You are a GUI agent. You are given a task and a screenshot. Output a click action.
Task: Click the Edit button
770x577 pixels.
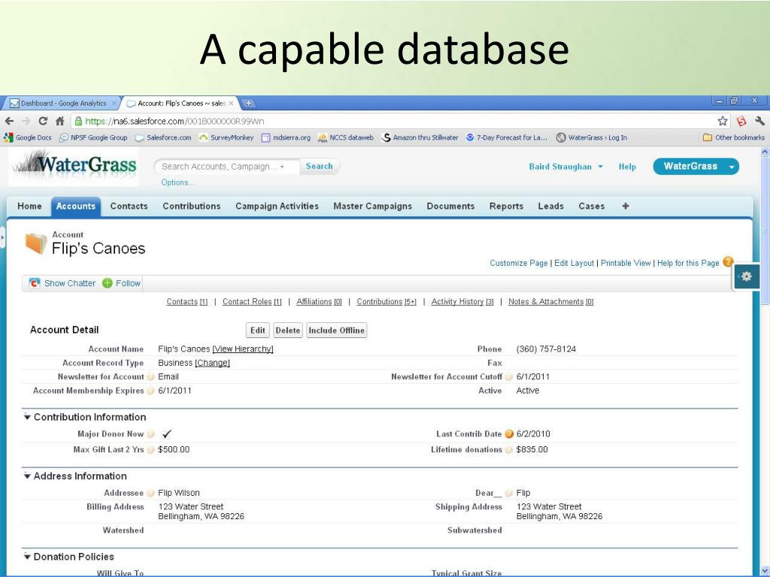point(257,331)
